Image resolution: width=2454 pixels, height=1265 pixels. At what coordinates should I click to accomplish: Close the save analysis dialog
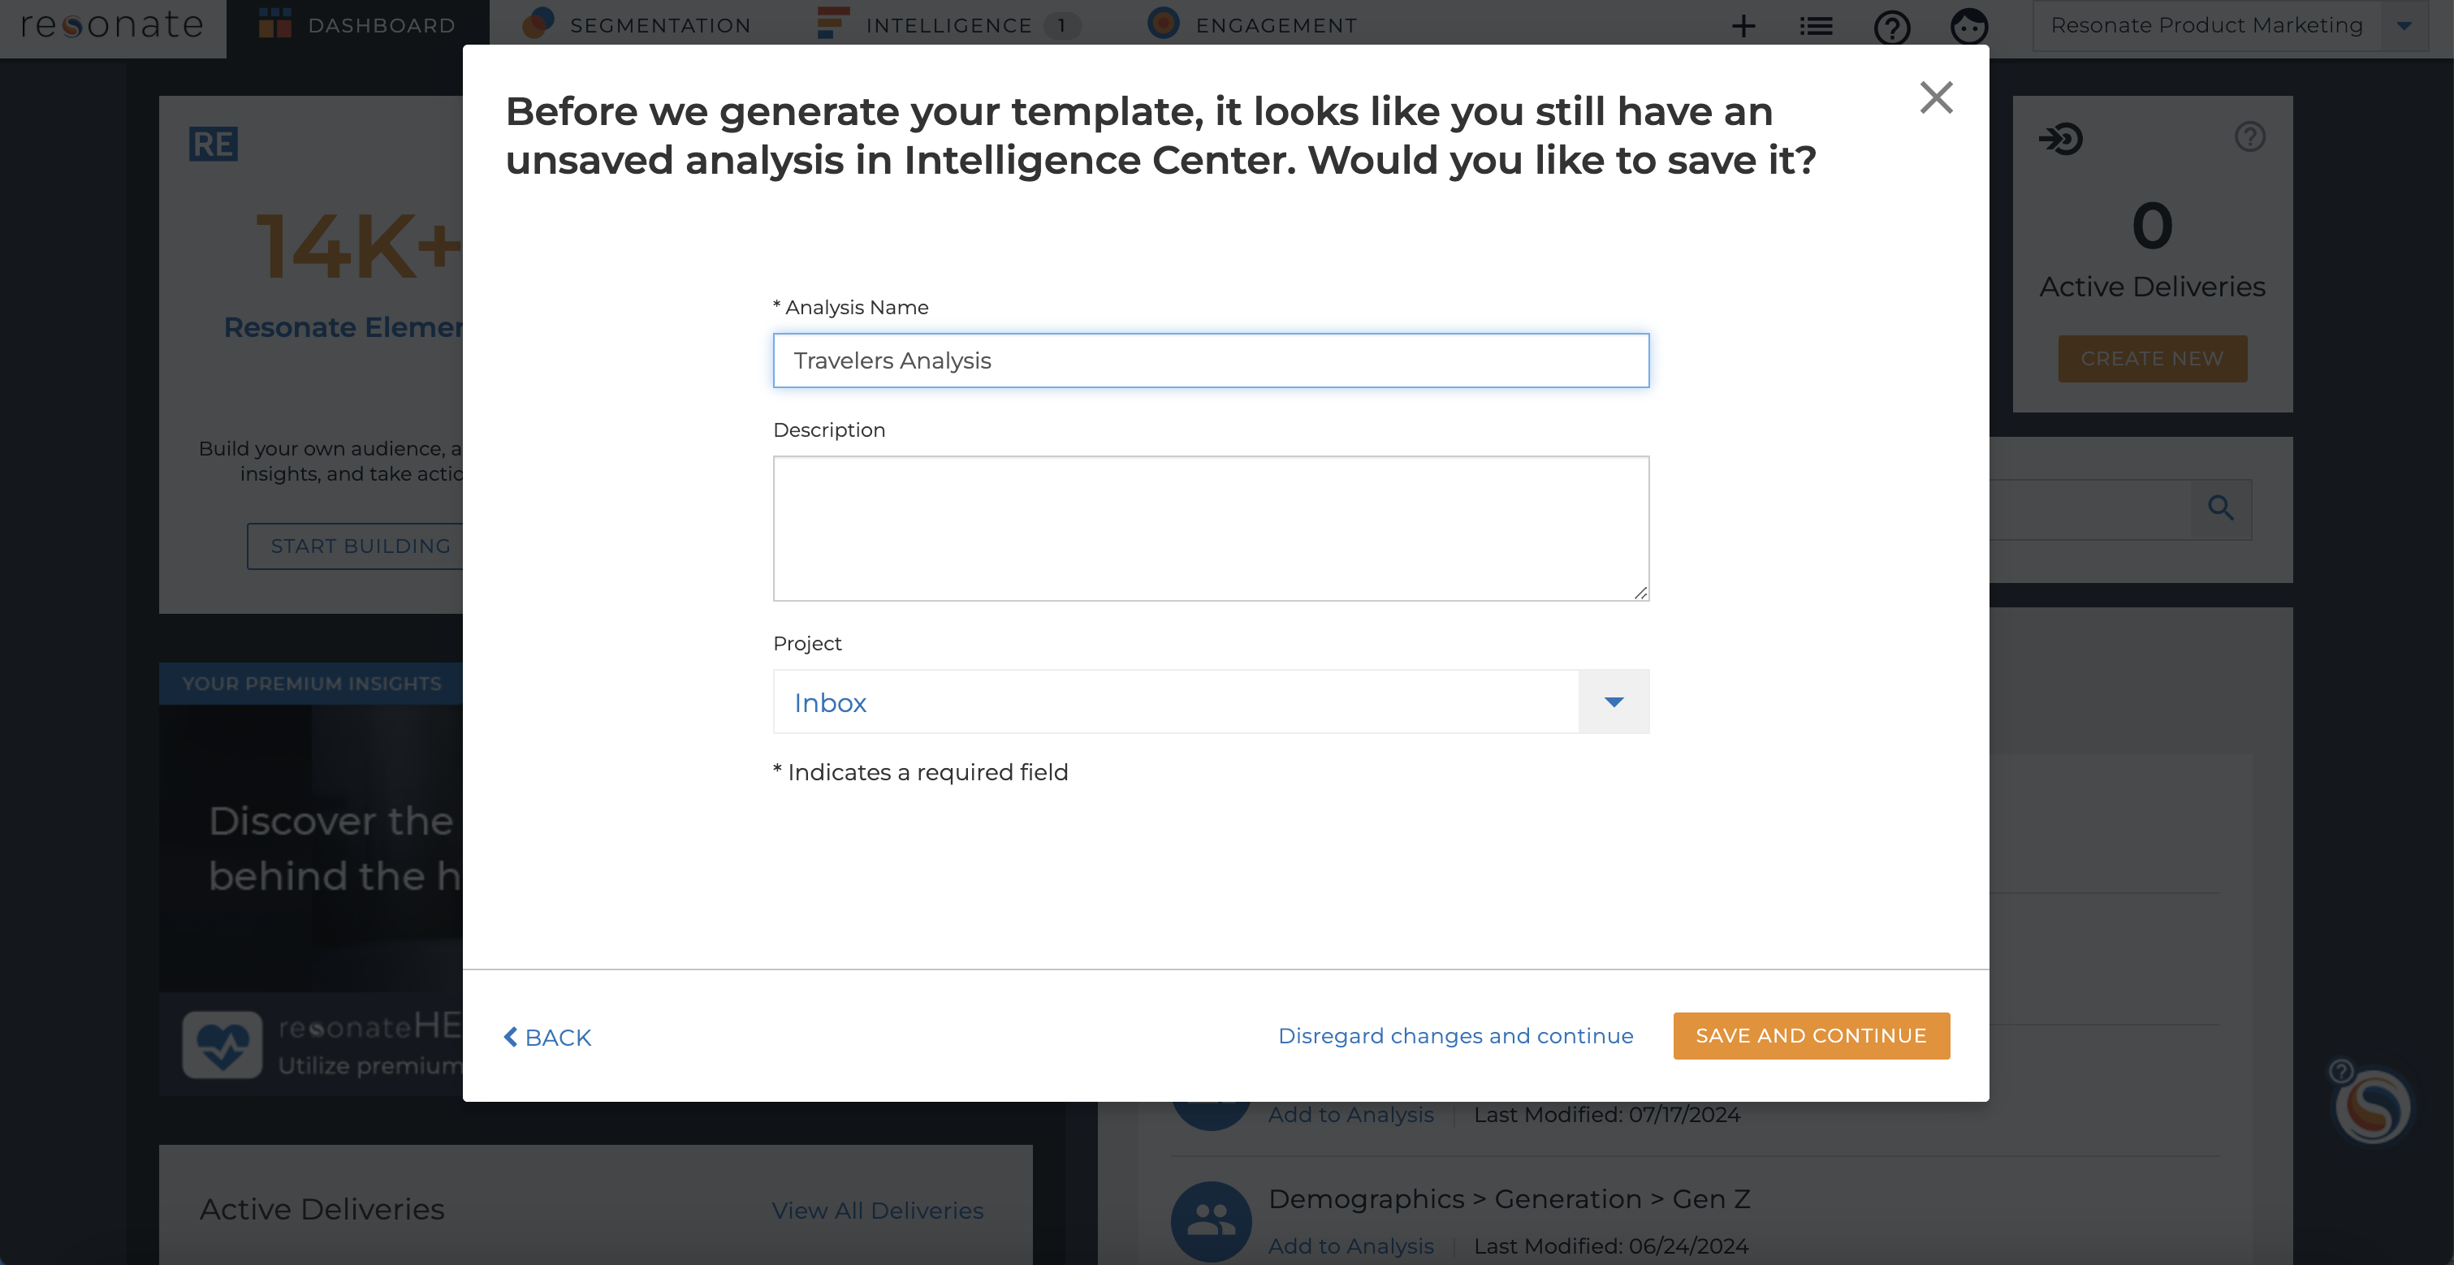click(x=1936, y=97)
